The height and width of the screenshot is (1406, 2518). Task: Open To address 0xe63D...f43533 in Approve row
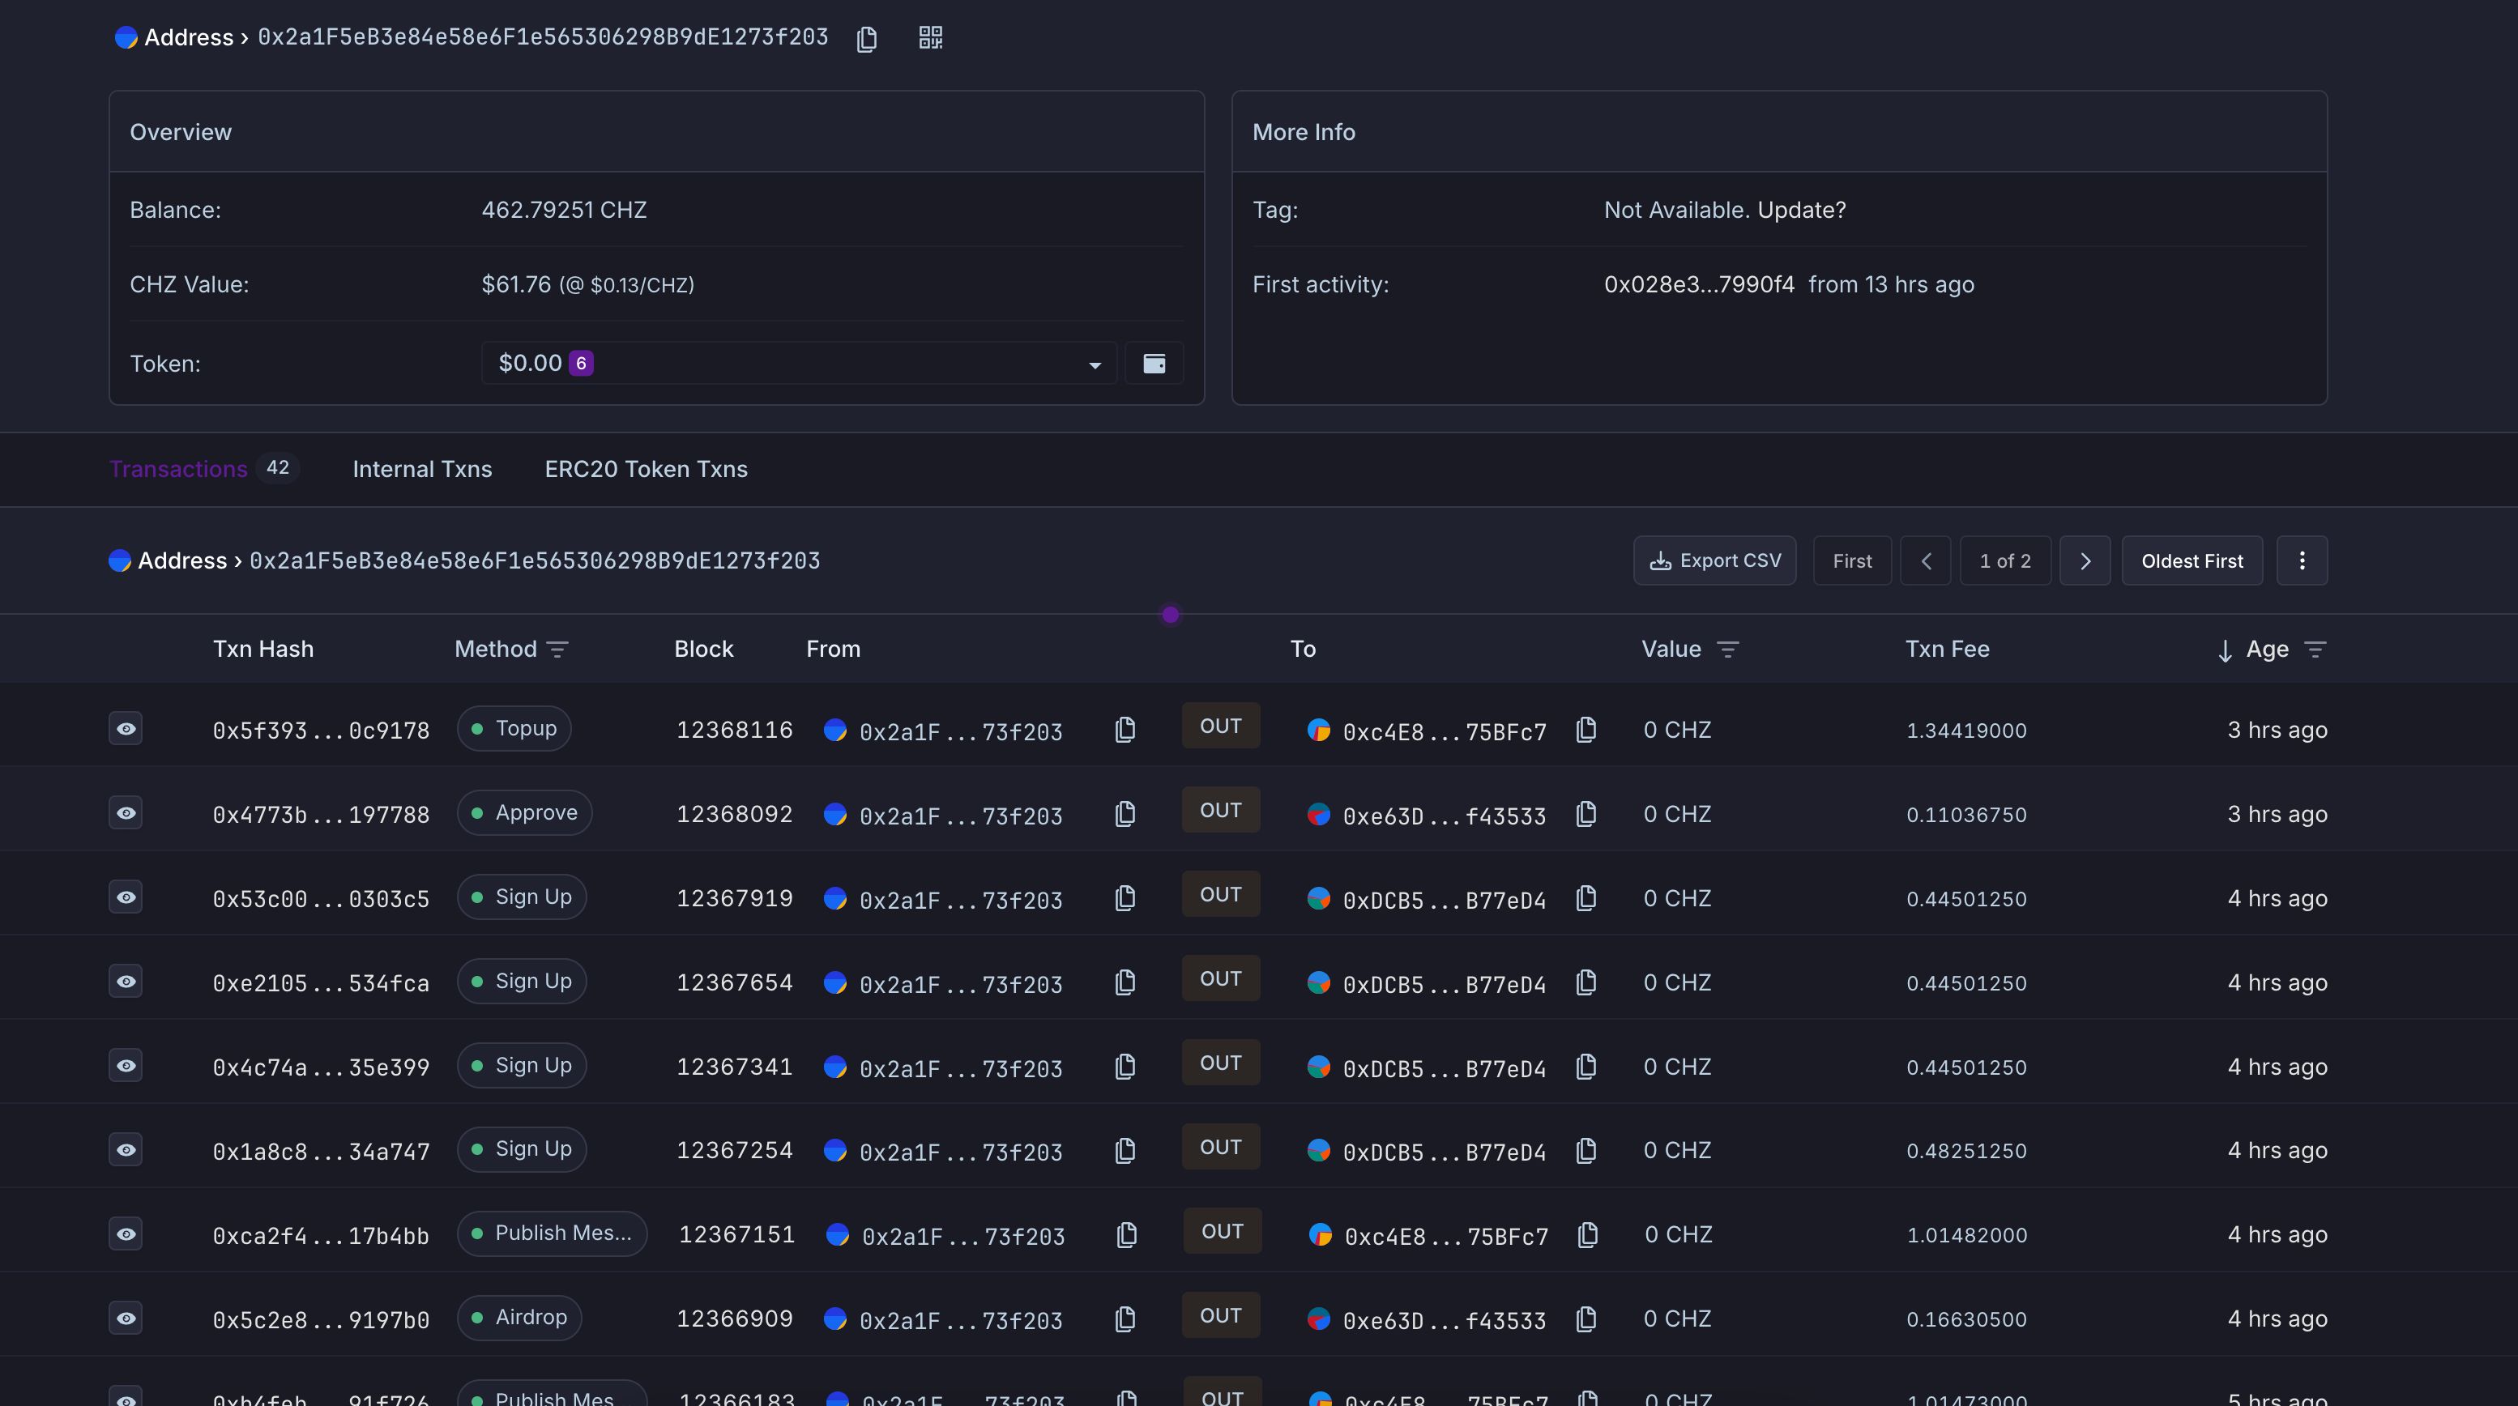[x=1444, y=816]
